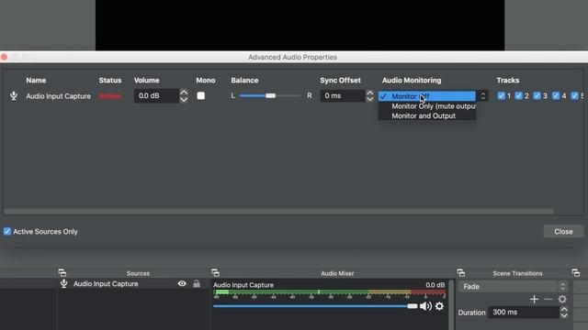Click the mixer volume slider handle
Image resolution: width=588 pixels, height=330 pixels.
pos(413,306)
